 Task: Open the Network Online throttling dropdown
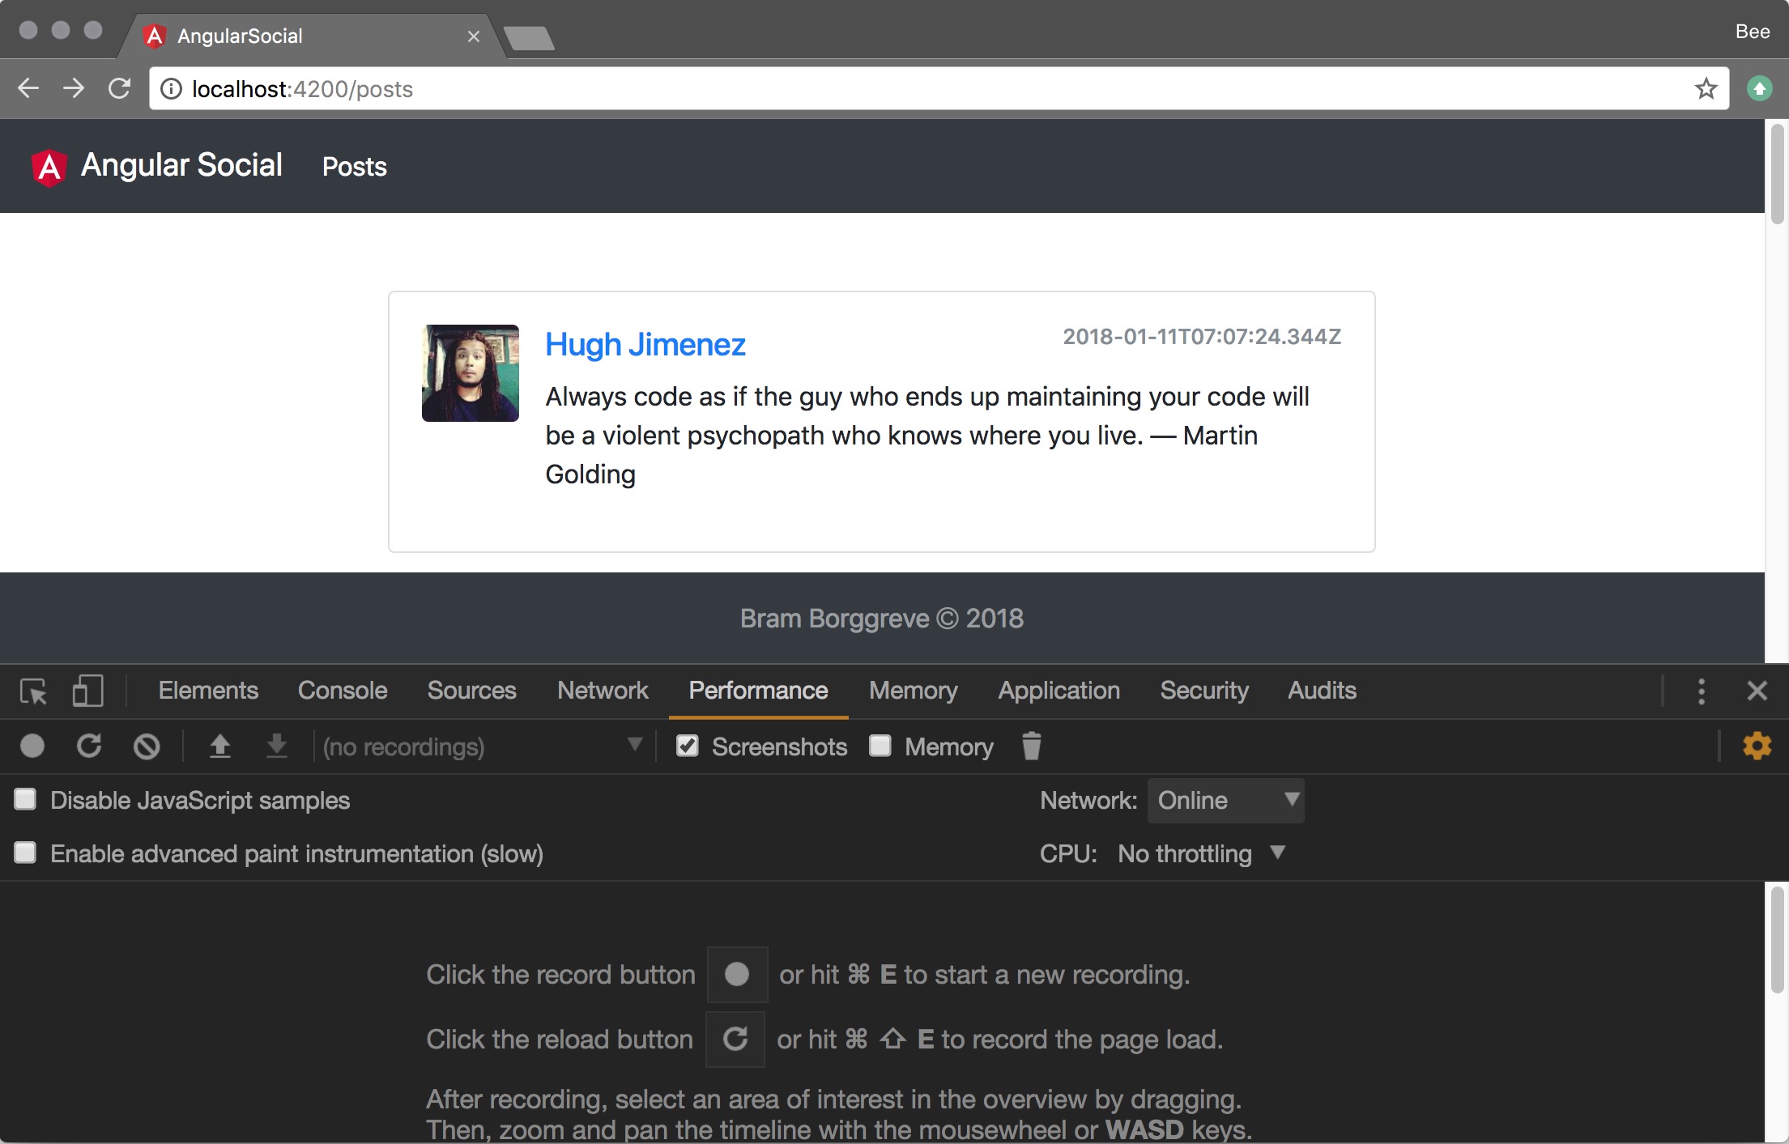1225,801
